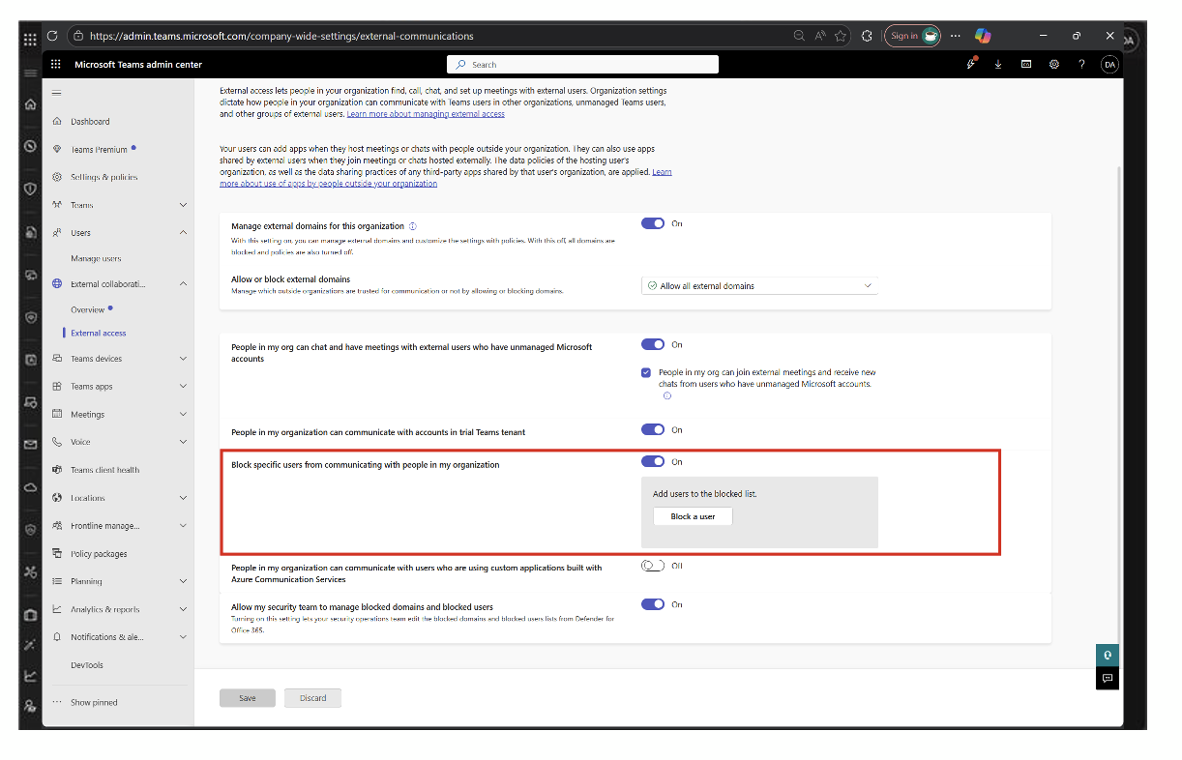The image size is (1182, 760).
Task: Turn off Block specific users toggle
Action: (x=653, y=462)
